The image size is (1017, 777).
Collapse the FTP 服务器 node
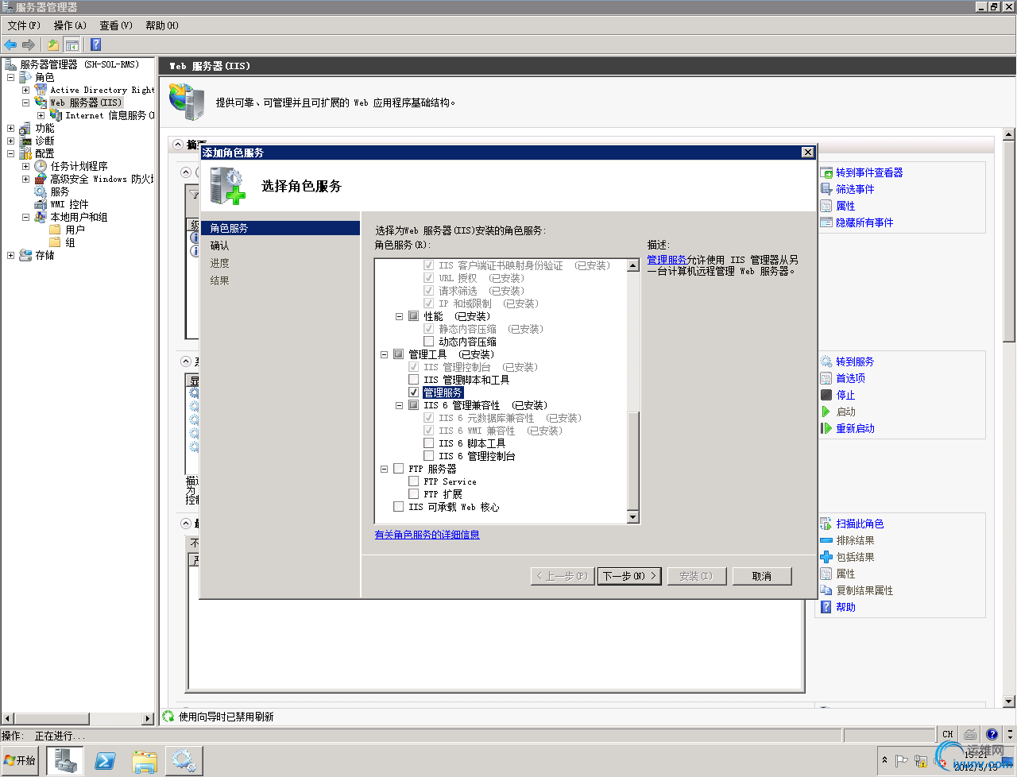click(x=385, y=469)
